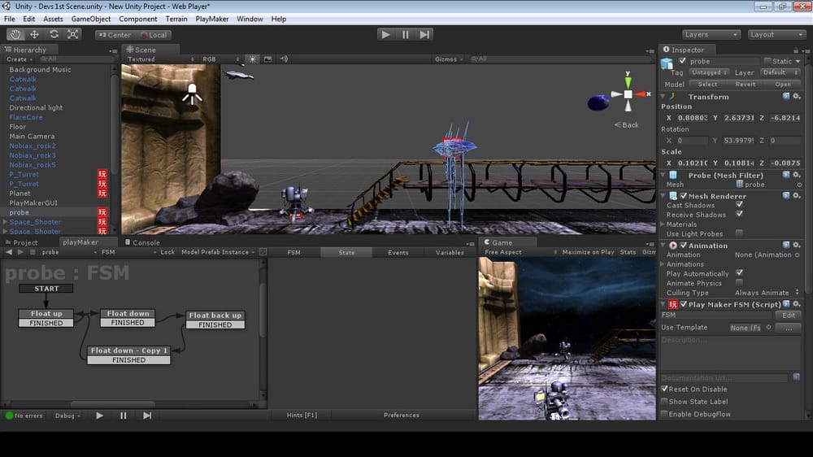Open Transform component help icon
This screenshot has height=457, width=813.
[786, 97]
